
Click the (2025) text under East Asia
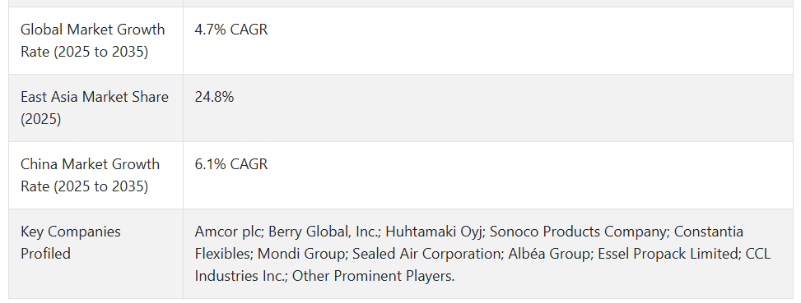(41, 119)
